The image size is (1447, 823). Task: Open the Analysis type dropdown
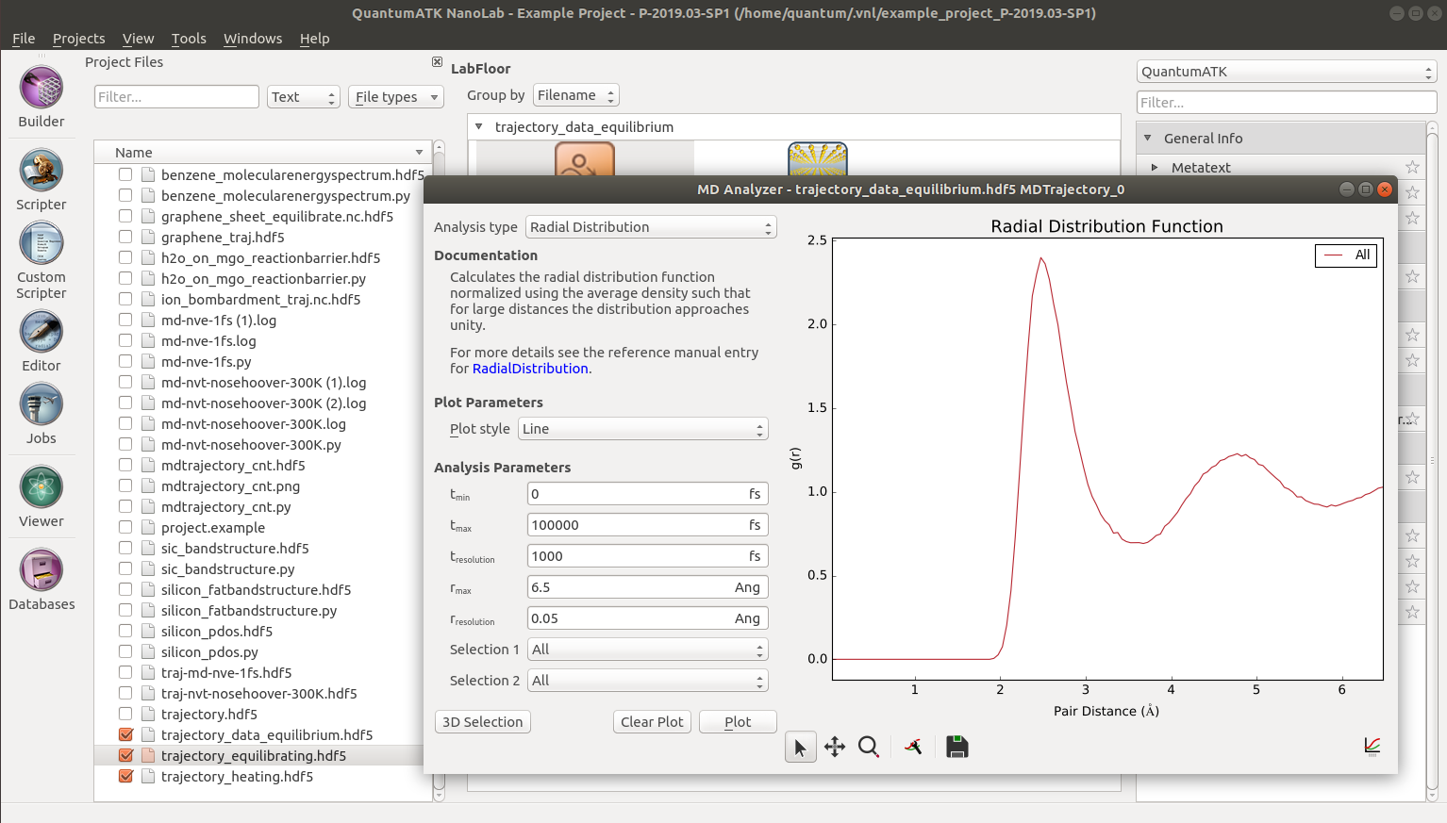click(651, 227)
